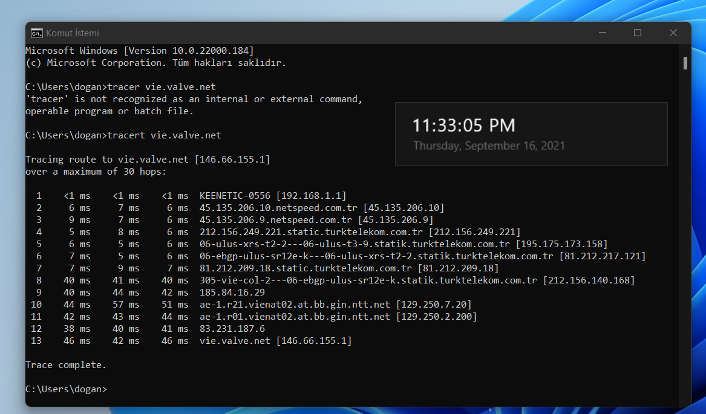The height and width of the screenshot is (414, 706).
Task: Click hop 11 ae-1.r01.vienat02.at.bb.gin.ntt.net entry
Action: [x=338, y=317]
